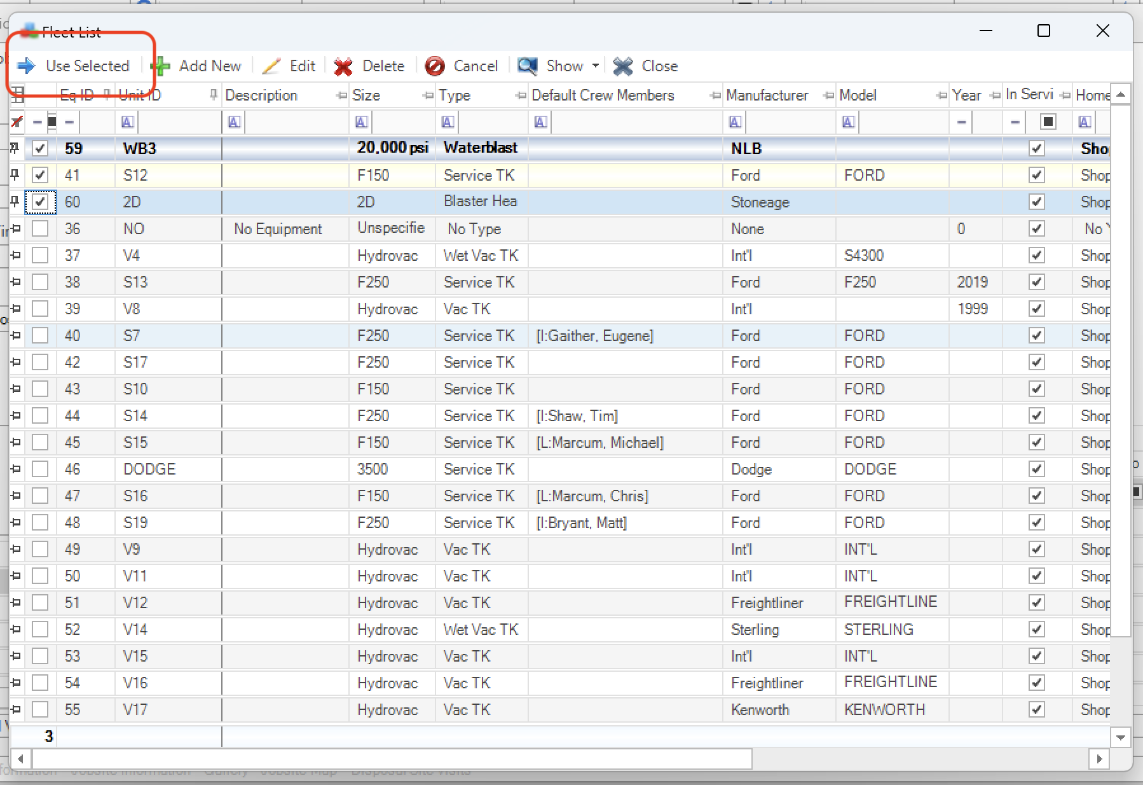Check the selection box for row 46 DODGE

click(x=40, y=469)
